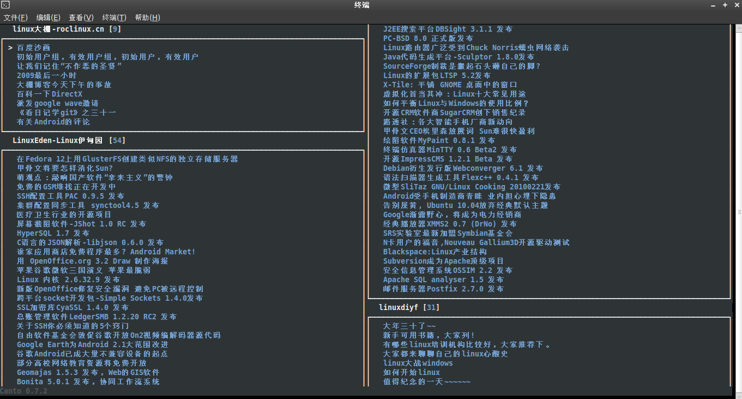
Task: Select the story 新手可用书籍，大家列！
Action: (429, 336)
